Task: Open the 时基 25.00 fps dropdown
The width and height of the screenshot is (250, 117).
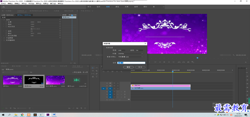Action: (130, 54)
